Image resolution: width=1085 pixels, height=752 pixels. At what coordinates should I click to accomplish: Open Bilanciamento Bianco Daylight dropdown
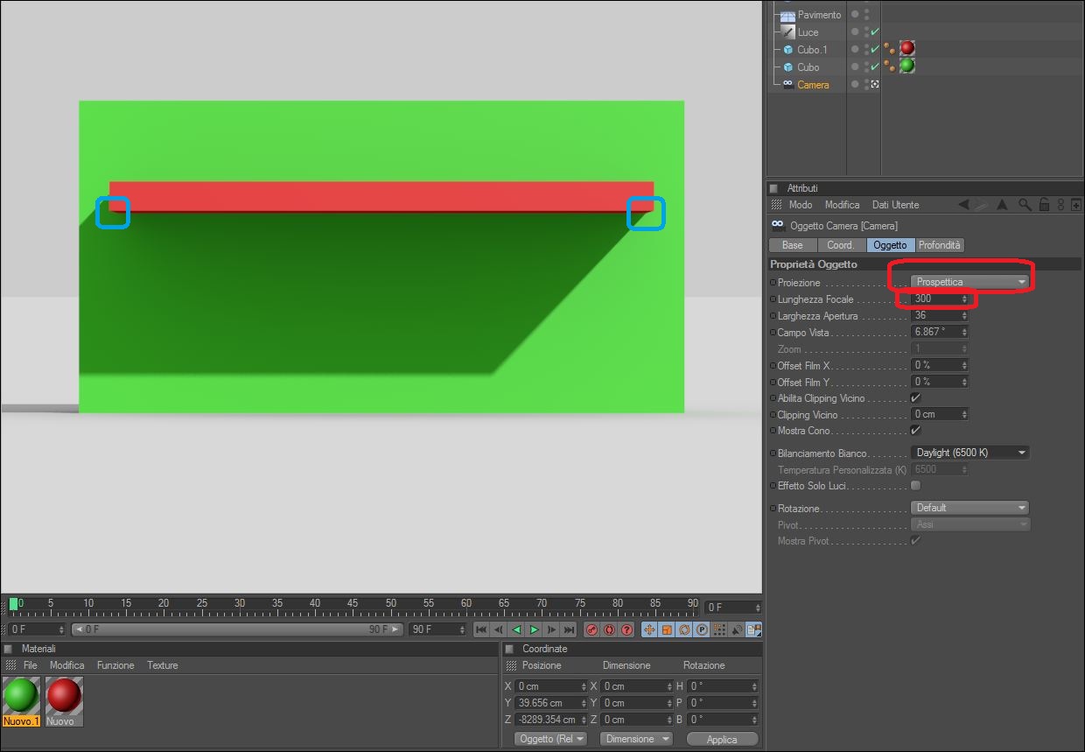[969, 453]
